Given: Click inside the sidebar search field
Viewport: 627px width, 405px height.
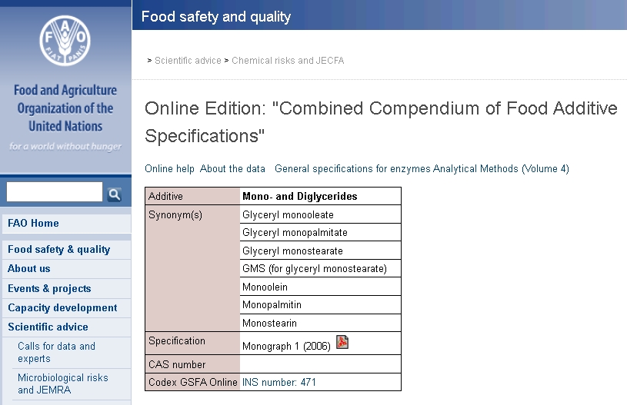Looking at the screenshot, I should coord(55,192).
